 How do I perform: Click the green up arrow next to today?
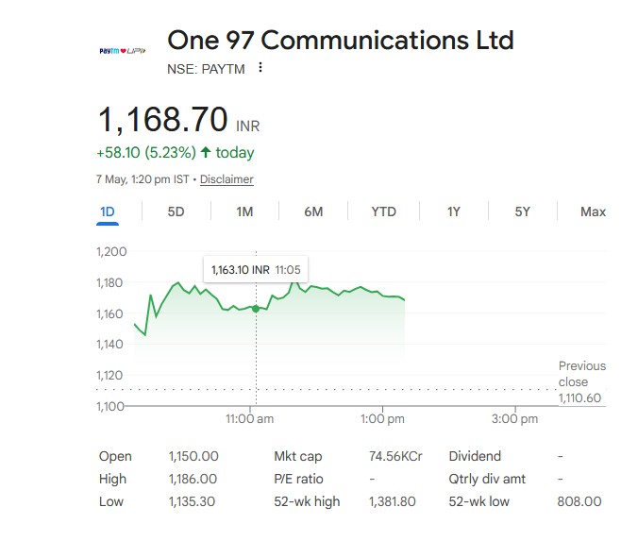(205, 152)
